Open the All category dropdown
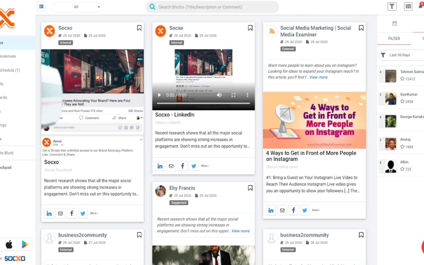The image size is (424, 265). click(x=77, y=7)
